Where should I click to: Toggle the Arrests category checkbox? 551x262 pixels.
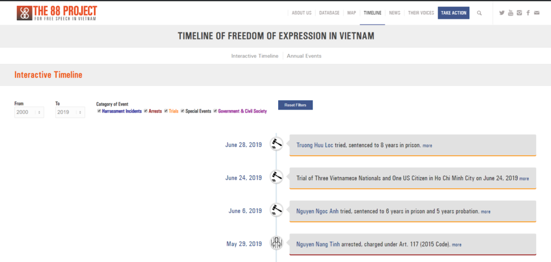[x=146, y=111]
